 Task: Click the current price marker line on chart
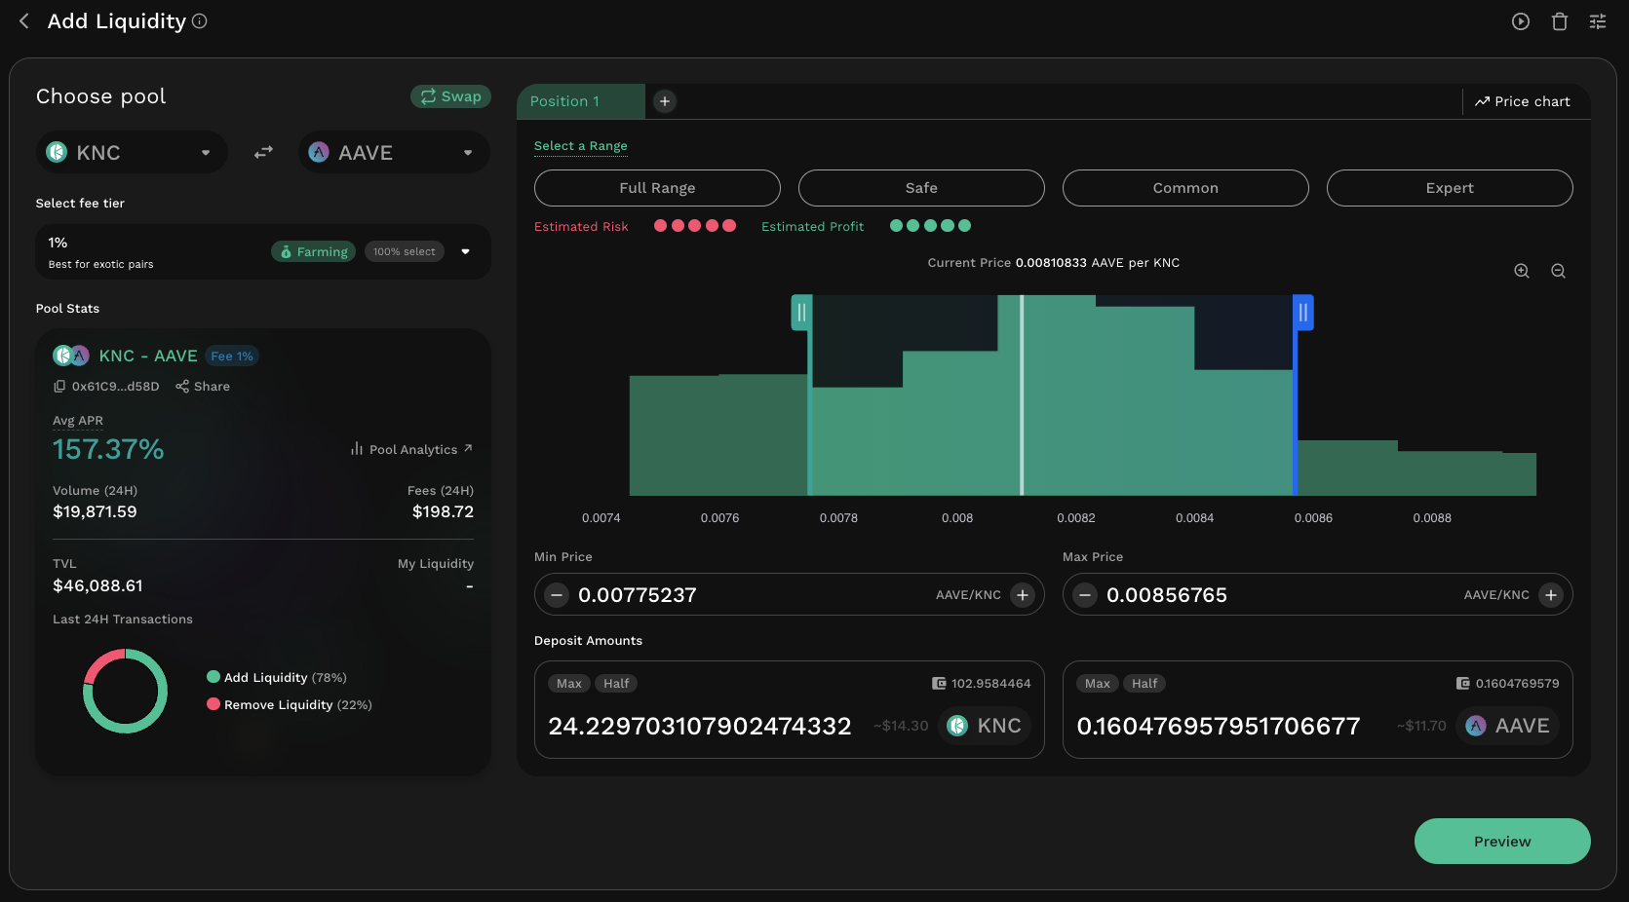pos(1022,395)
